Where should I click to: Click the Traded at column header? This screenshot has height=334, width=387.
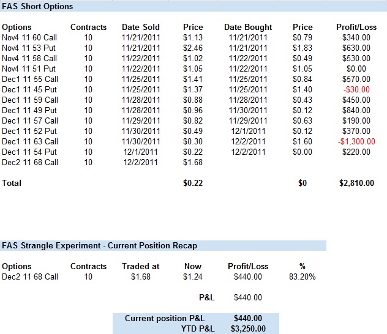[140, 267]
